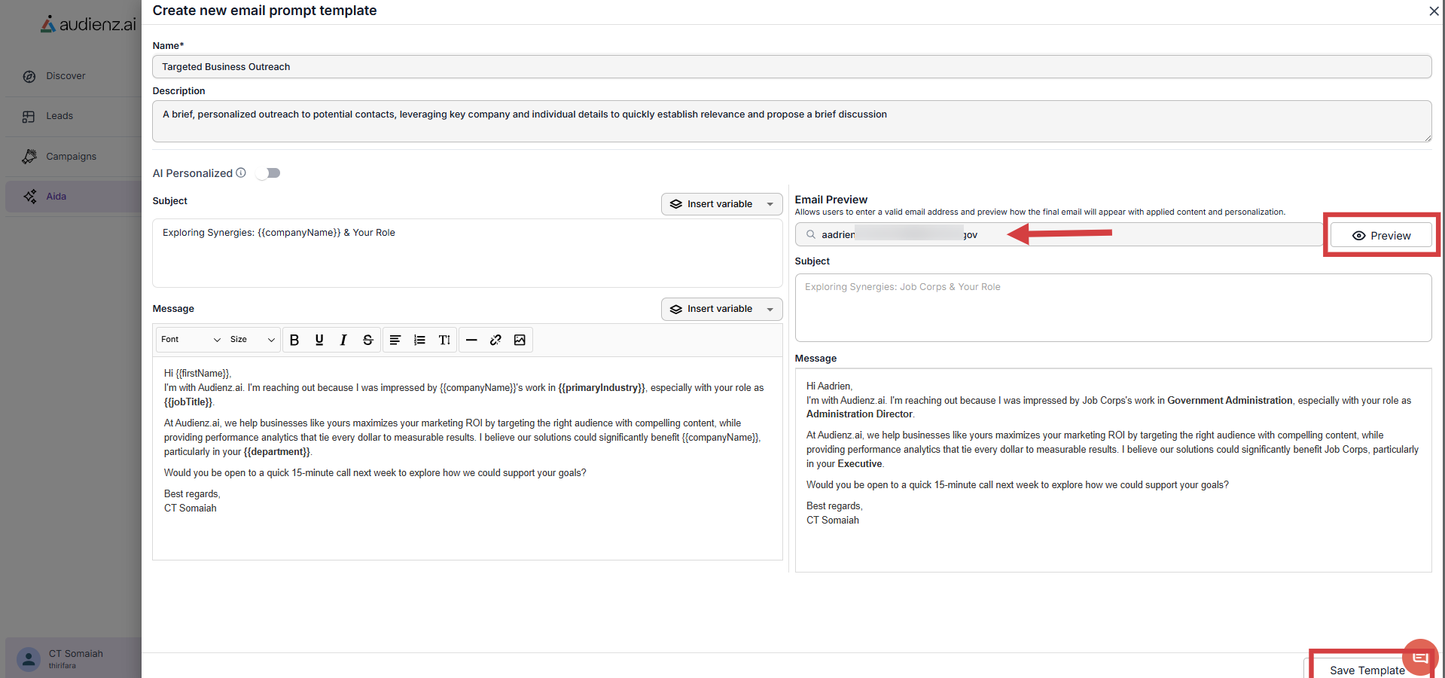1445x678 pixels.
Task: Toggle Italic formatting in message toolbar
Action: [x=343, y=340]
